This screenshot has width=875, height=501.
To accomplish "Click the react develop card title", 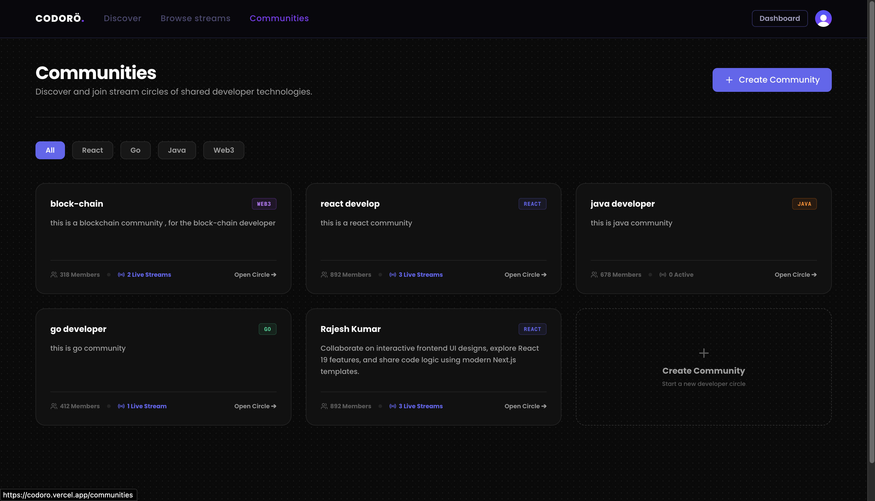I will (x=350, y=204).
